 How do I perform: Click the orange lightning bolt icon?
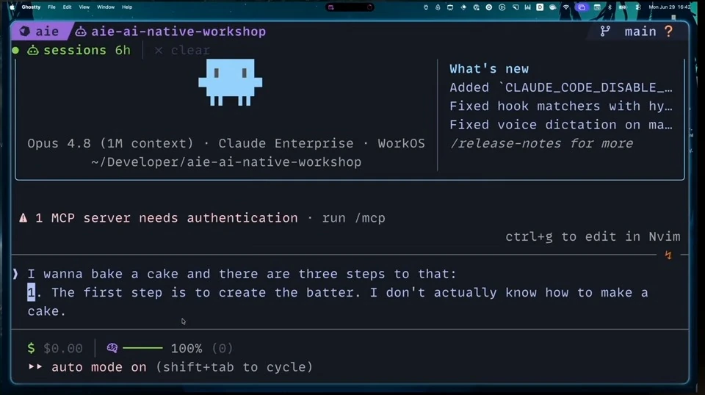(x=668, y=256)
